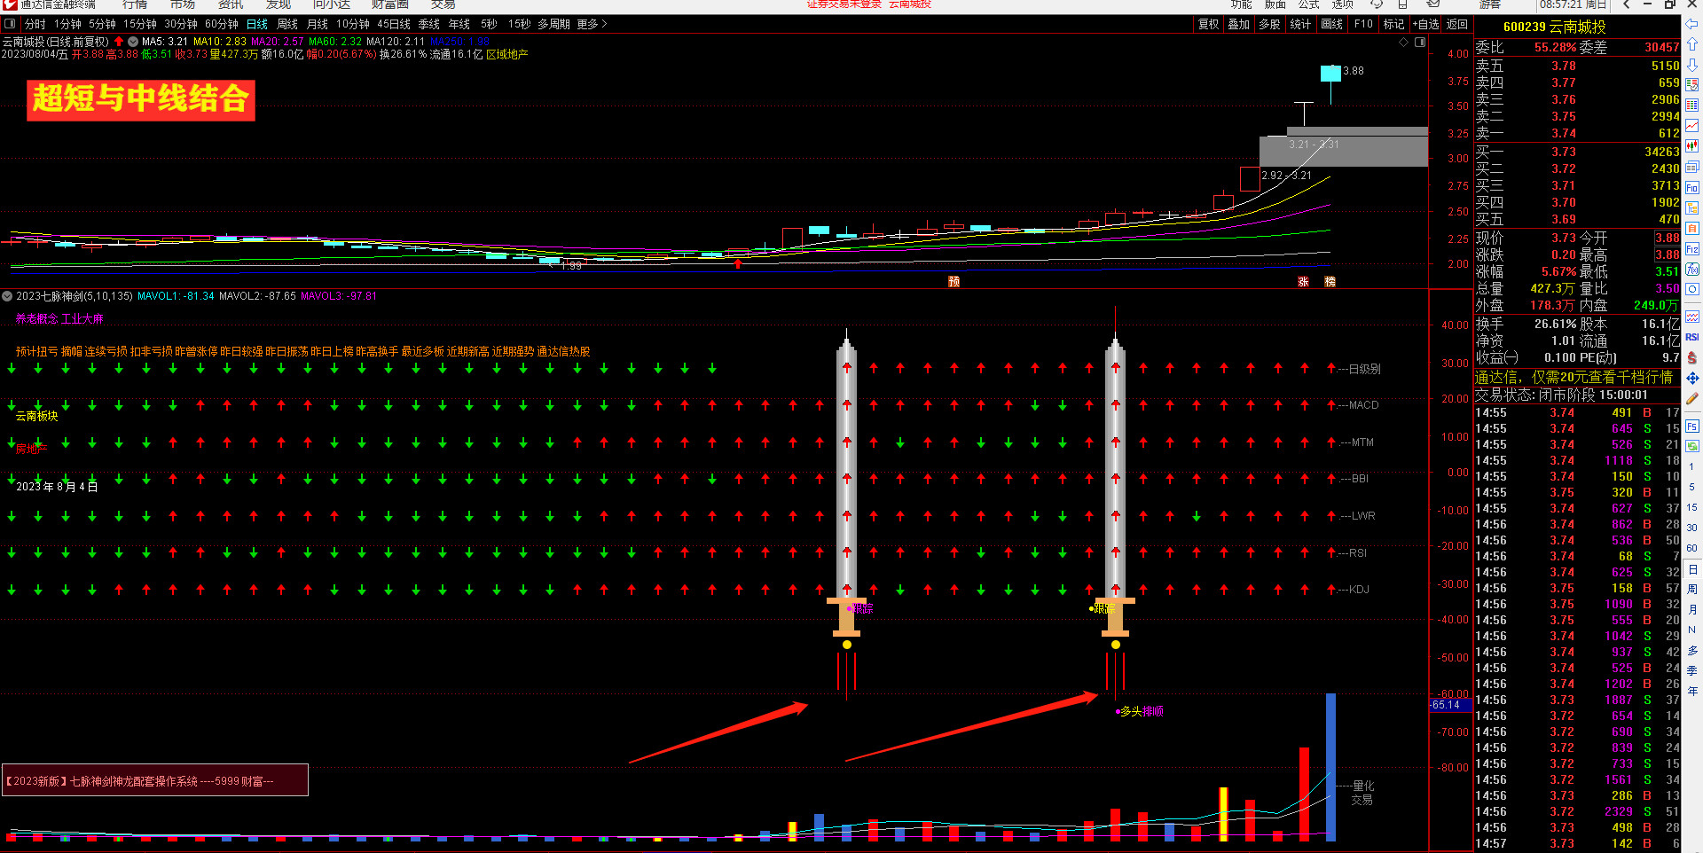Select the 月 period in right sidebar
Image resolution: width=1703 pixels, height=853 pixels.
point(1692,609)
